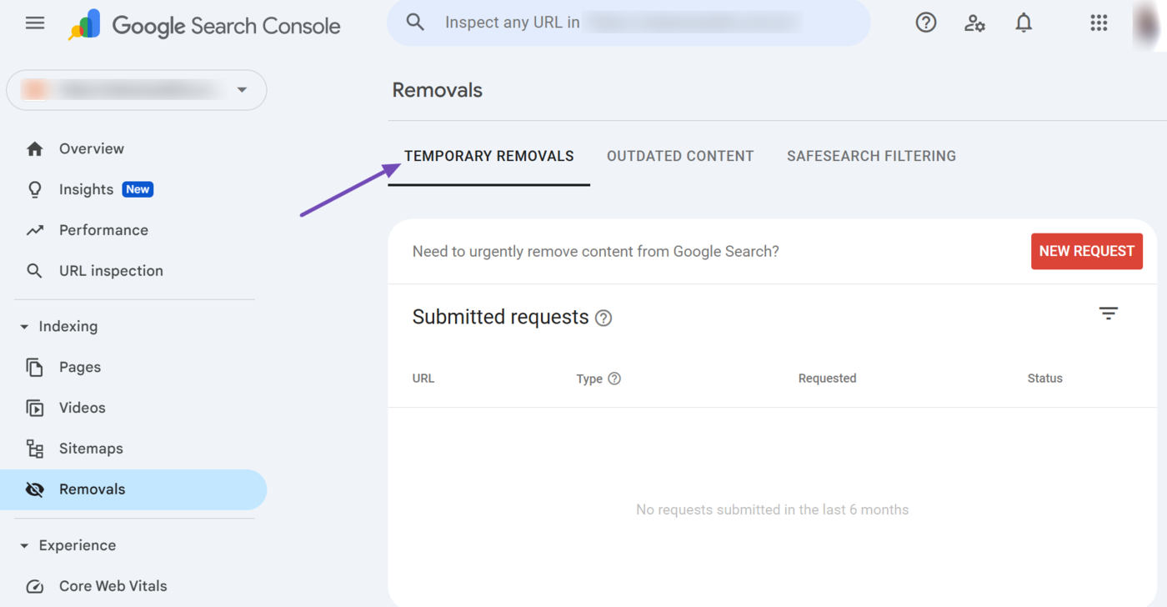Open the hamburger main menu
Screen dimensions: 1167x607
35,23
